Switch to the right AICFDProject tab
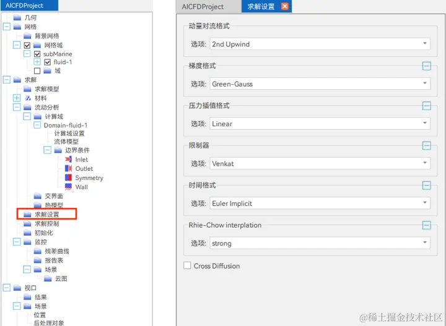 pyautogui.click(x=203, y=7)
